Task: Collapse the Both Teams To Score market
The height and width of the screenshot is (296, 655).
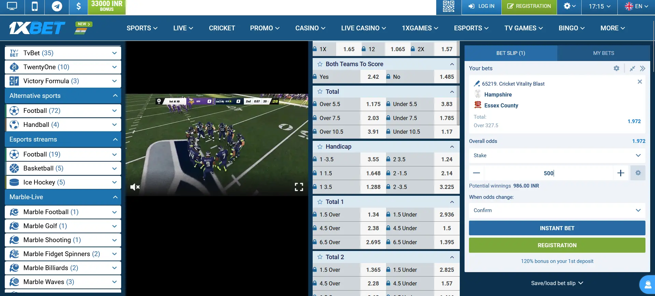Action: [452, 64]
